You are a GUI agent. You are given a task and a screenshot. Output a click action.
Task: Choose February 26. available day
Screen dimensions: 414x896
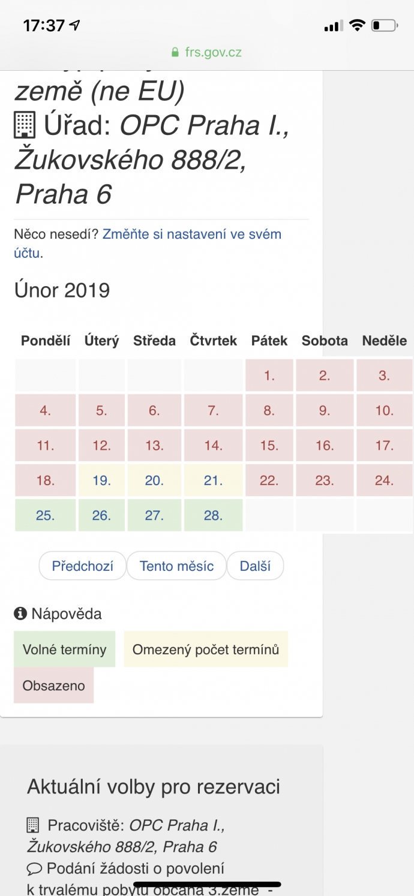[101, 515]
